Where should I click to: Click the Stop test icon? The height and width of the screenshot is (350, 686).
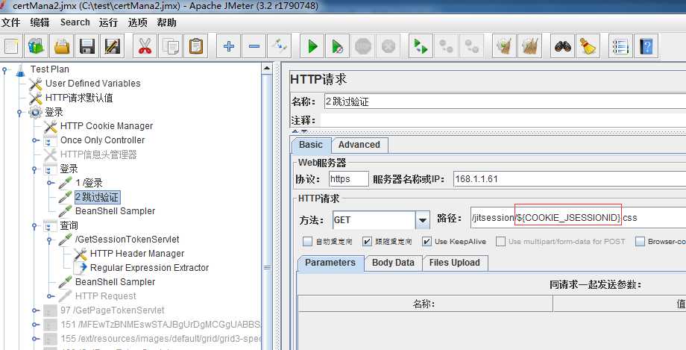click(362, 46)
